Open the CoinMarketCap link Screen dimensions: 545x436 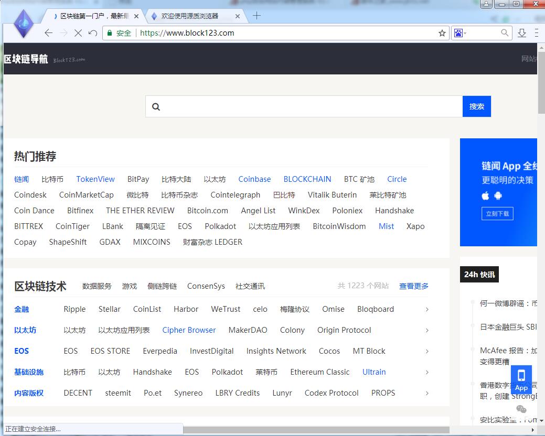click(86, 195)
